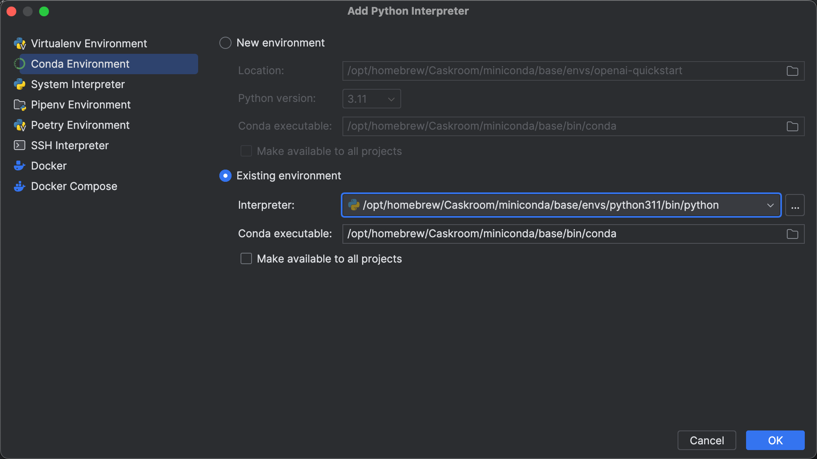The height and width of the screenshot is (459, 817).
Task: Switch to System Interpreter option
Action: [x=78, y=84]
